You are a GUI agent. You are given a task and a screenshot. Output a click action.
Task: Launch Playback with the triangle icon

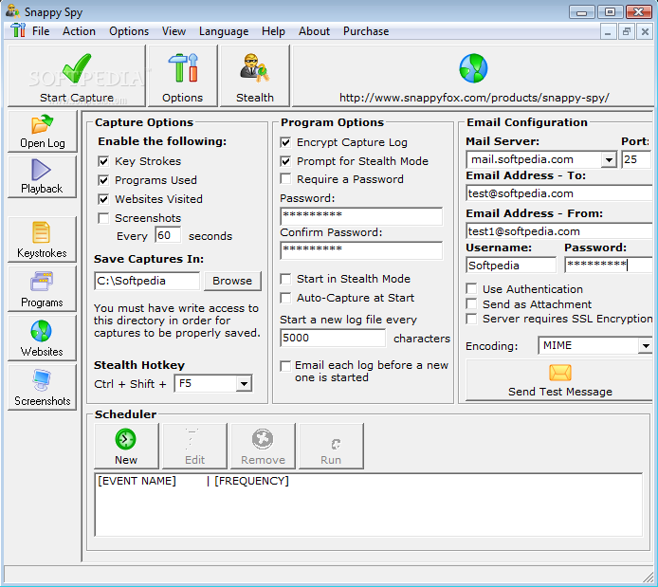42,176
